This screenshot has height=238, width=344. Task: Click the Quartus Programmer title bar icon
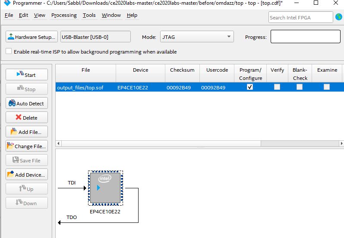coord(7,3)
